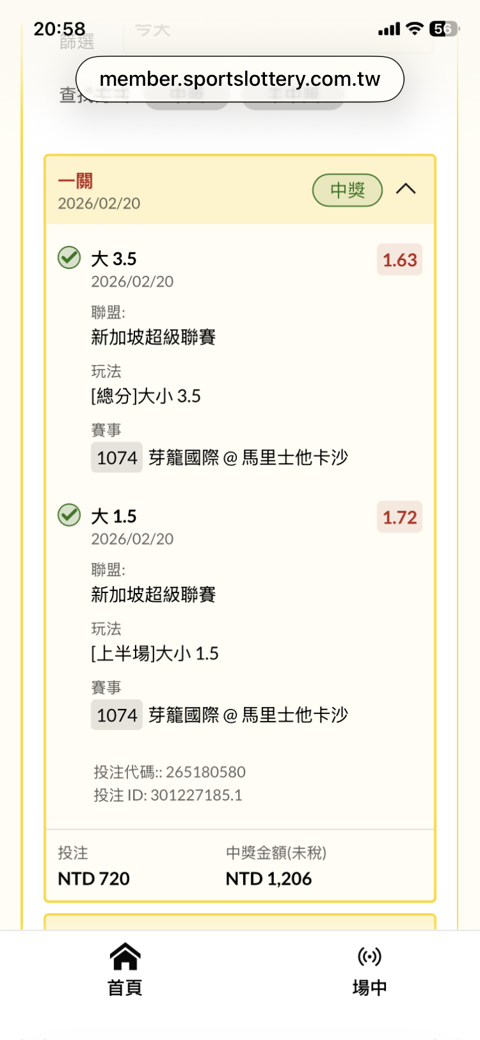This screenshot has height=1040, width=480.
Task: Collapse the 一關 bet card using chevron
Action: [x=406, y=190]
